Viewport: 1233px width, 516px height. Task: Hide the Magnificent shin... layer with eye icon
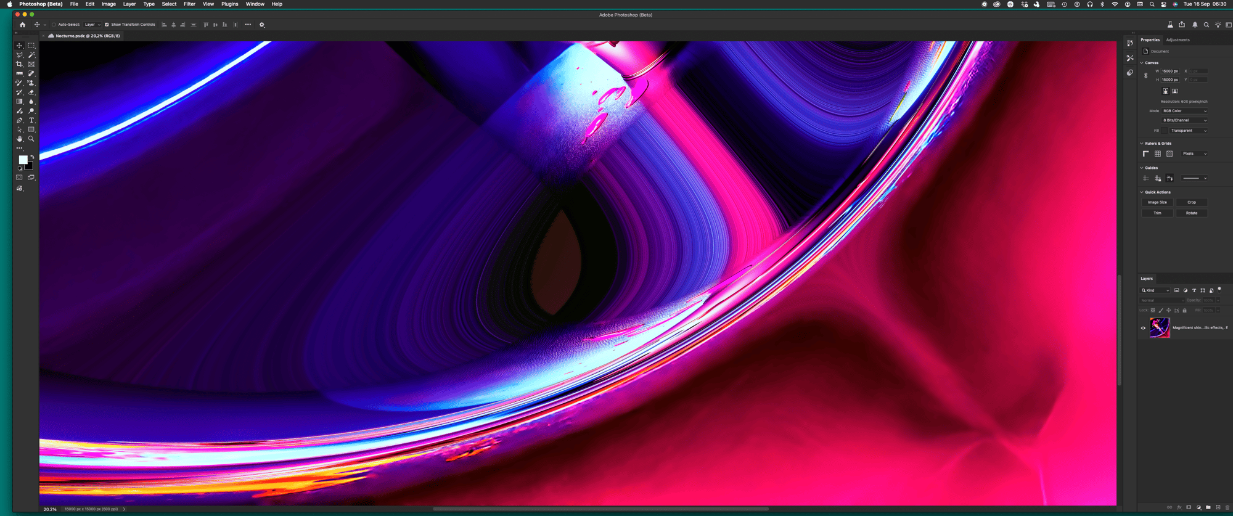(x=1143, y=328)
